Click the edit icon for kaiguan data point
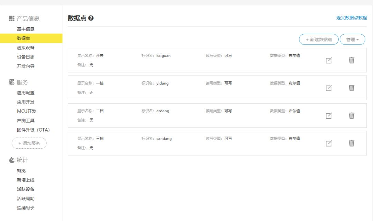373x221 pixels. tap(329, 61)
